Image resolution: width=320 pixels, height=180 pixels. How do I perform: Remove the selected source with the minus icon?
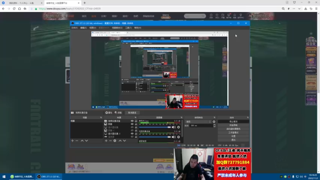click(x=110, y=141)
